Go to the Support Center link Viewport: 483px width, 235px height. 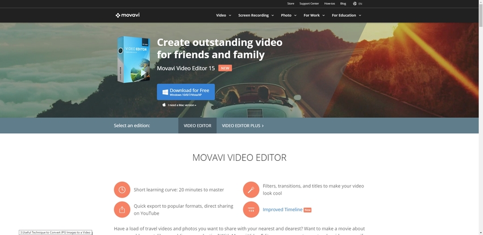(309, 3)
